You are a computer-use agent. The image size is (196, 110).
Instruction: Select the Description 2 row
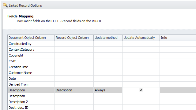[102, 102]
